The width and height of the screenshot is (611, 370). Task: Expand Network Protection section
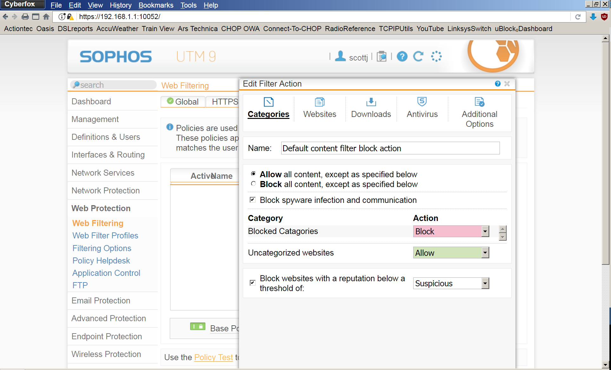(106, 191)
